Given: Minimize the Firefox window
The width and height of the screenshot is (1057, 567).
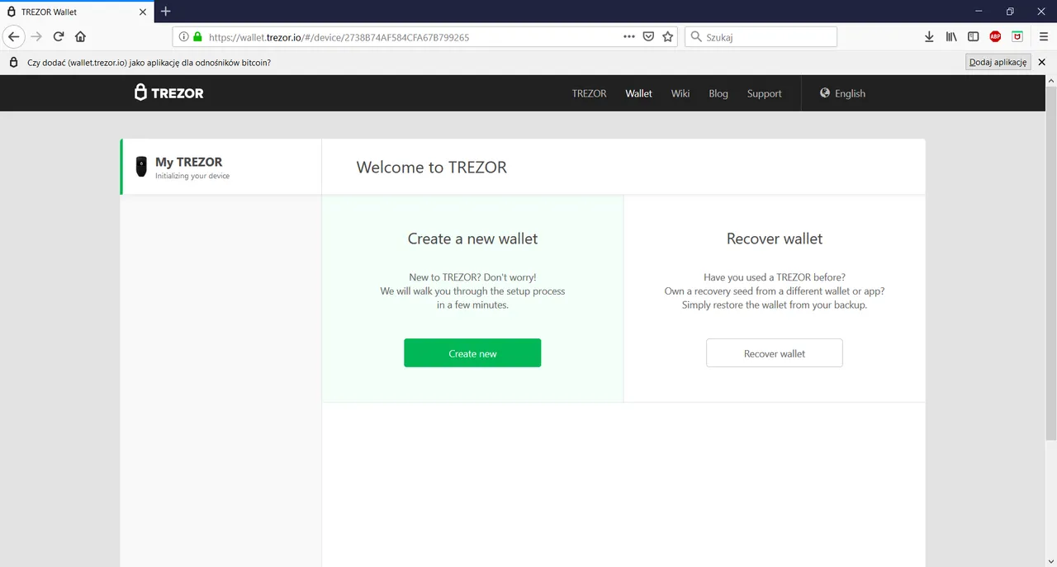Looking at the screenshot, I should [979, 12].
